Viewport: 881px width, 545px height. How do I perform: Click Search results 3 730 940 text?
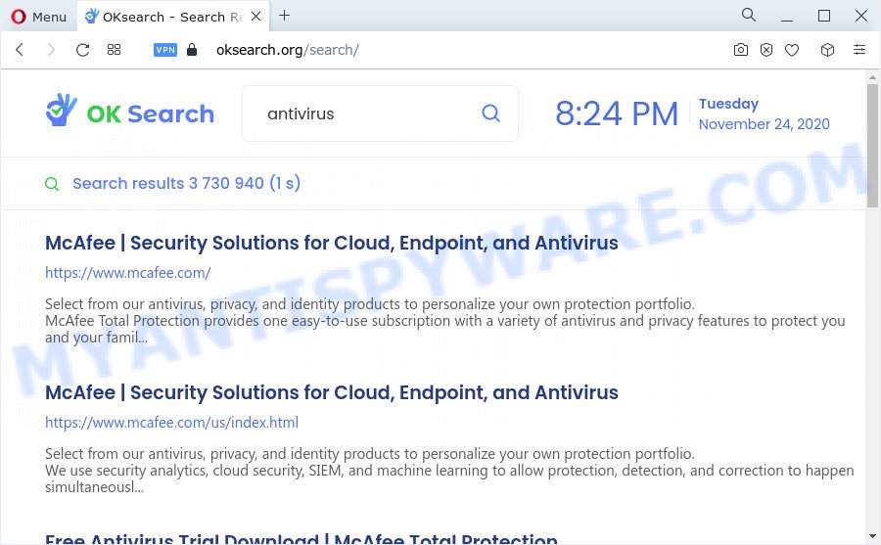pos(187,183)
